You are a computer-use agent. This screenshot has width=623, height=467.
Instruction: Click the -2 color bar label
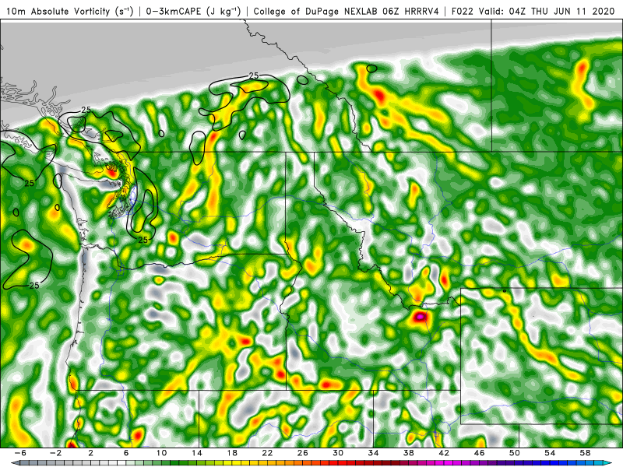(x=56, y=453)
